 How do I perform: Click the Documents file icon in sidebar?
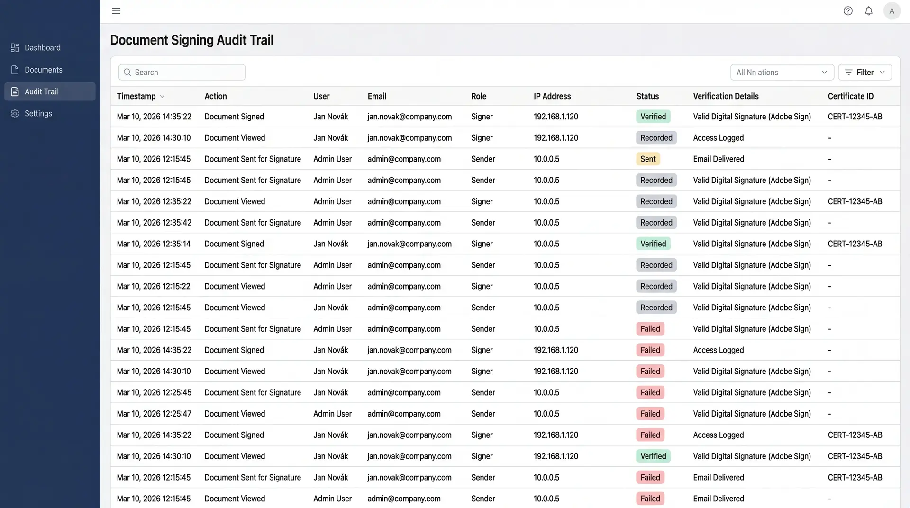pos(14,69)
